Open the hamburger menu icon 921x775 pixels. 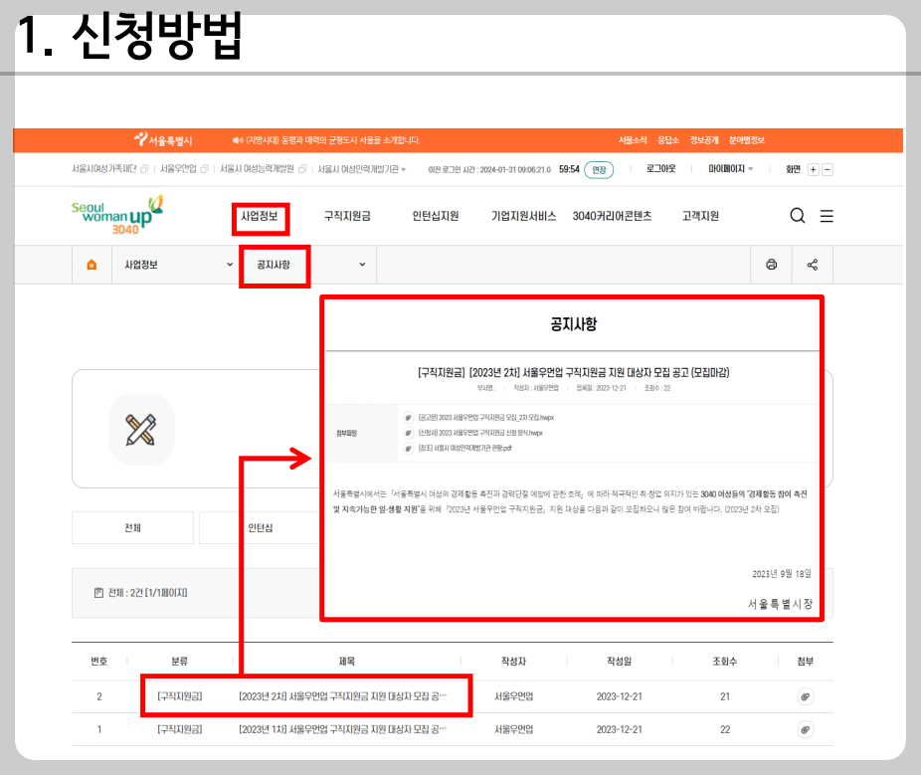[827, 216]
